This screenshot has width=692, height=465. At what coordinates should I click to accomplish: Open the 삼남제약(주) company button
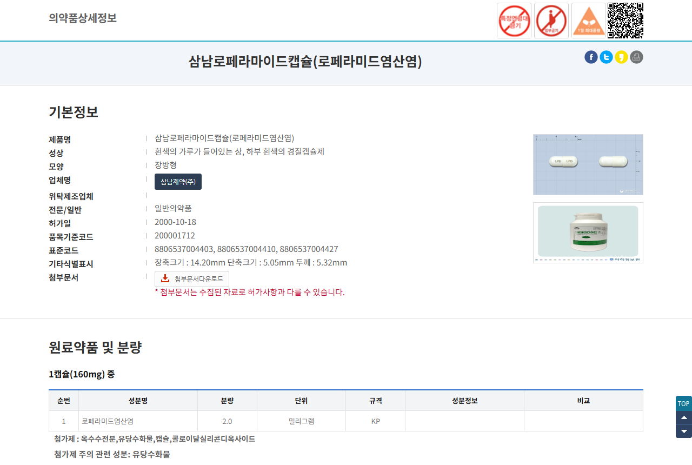click(178, 182)
